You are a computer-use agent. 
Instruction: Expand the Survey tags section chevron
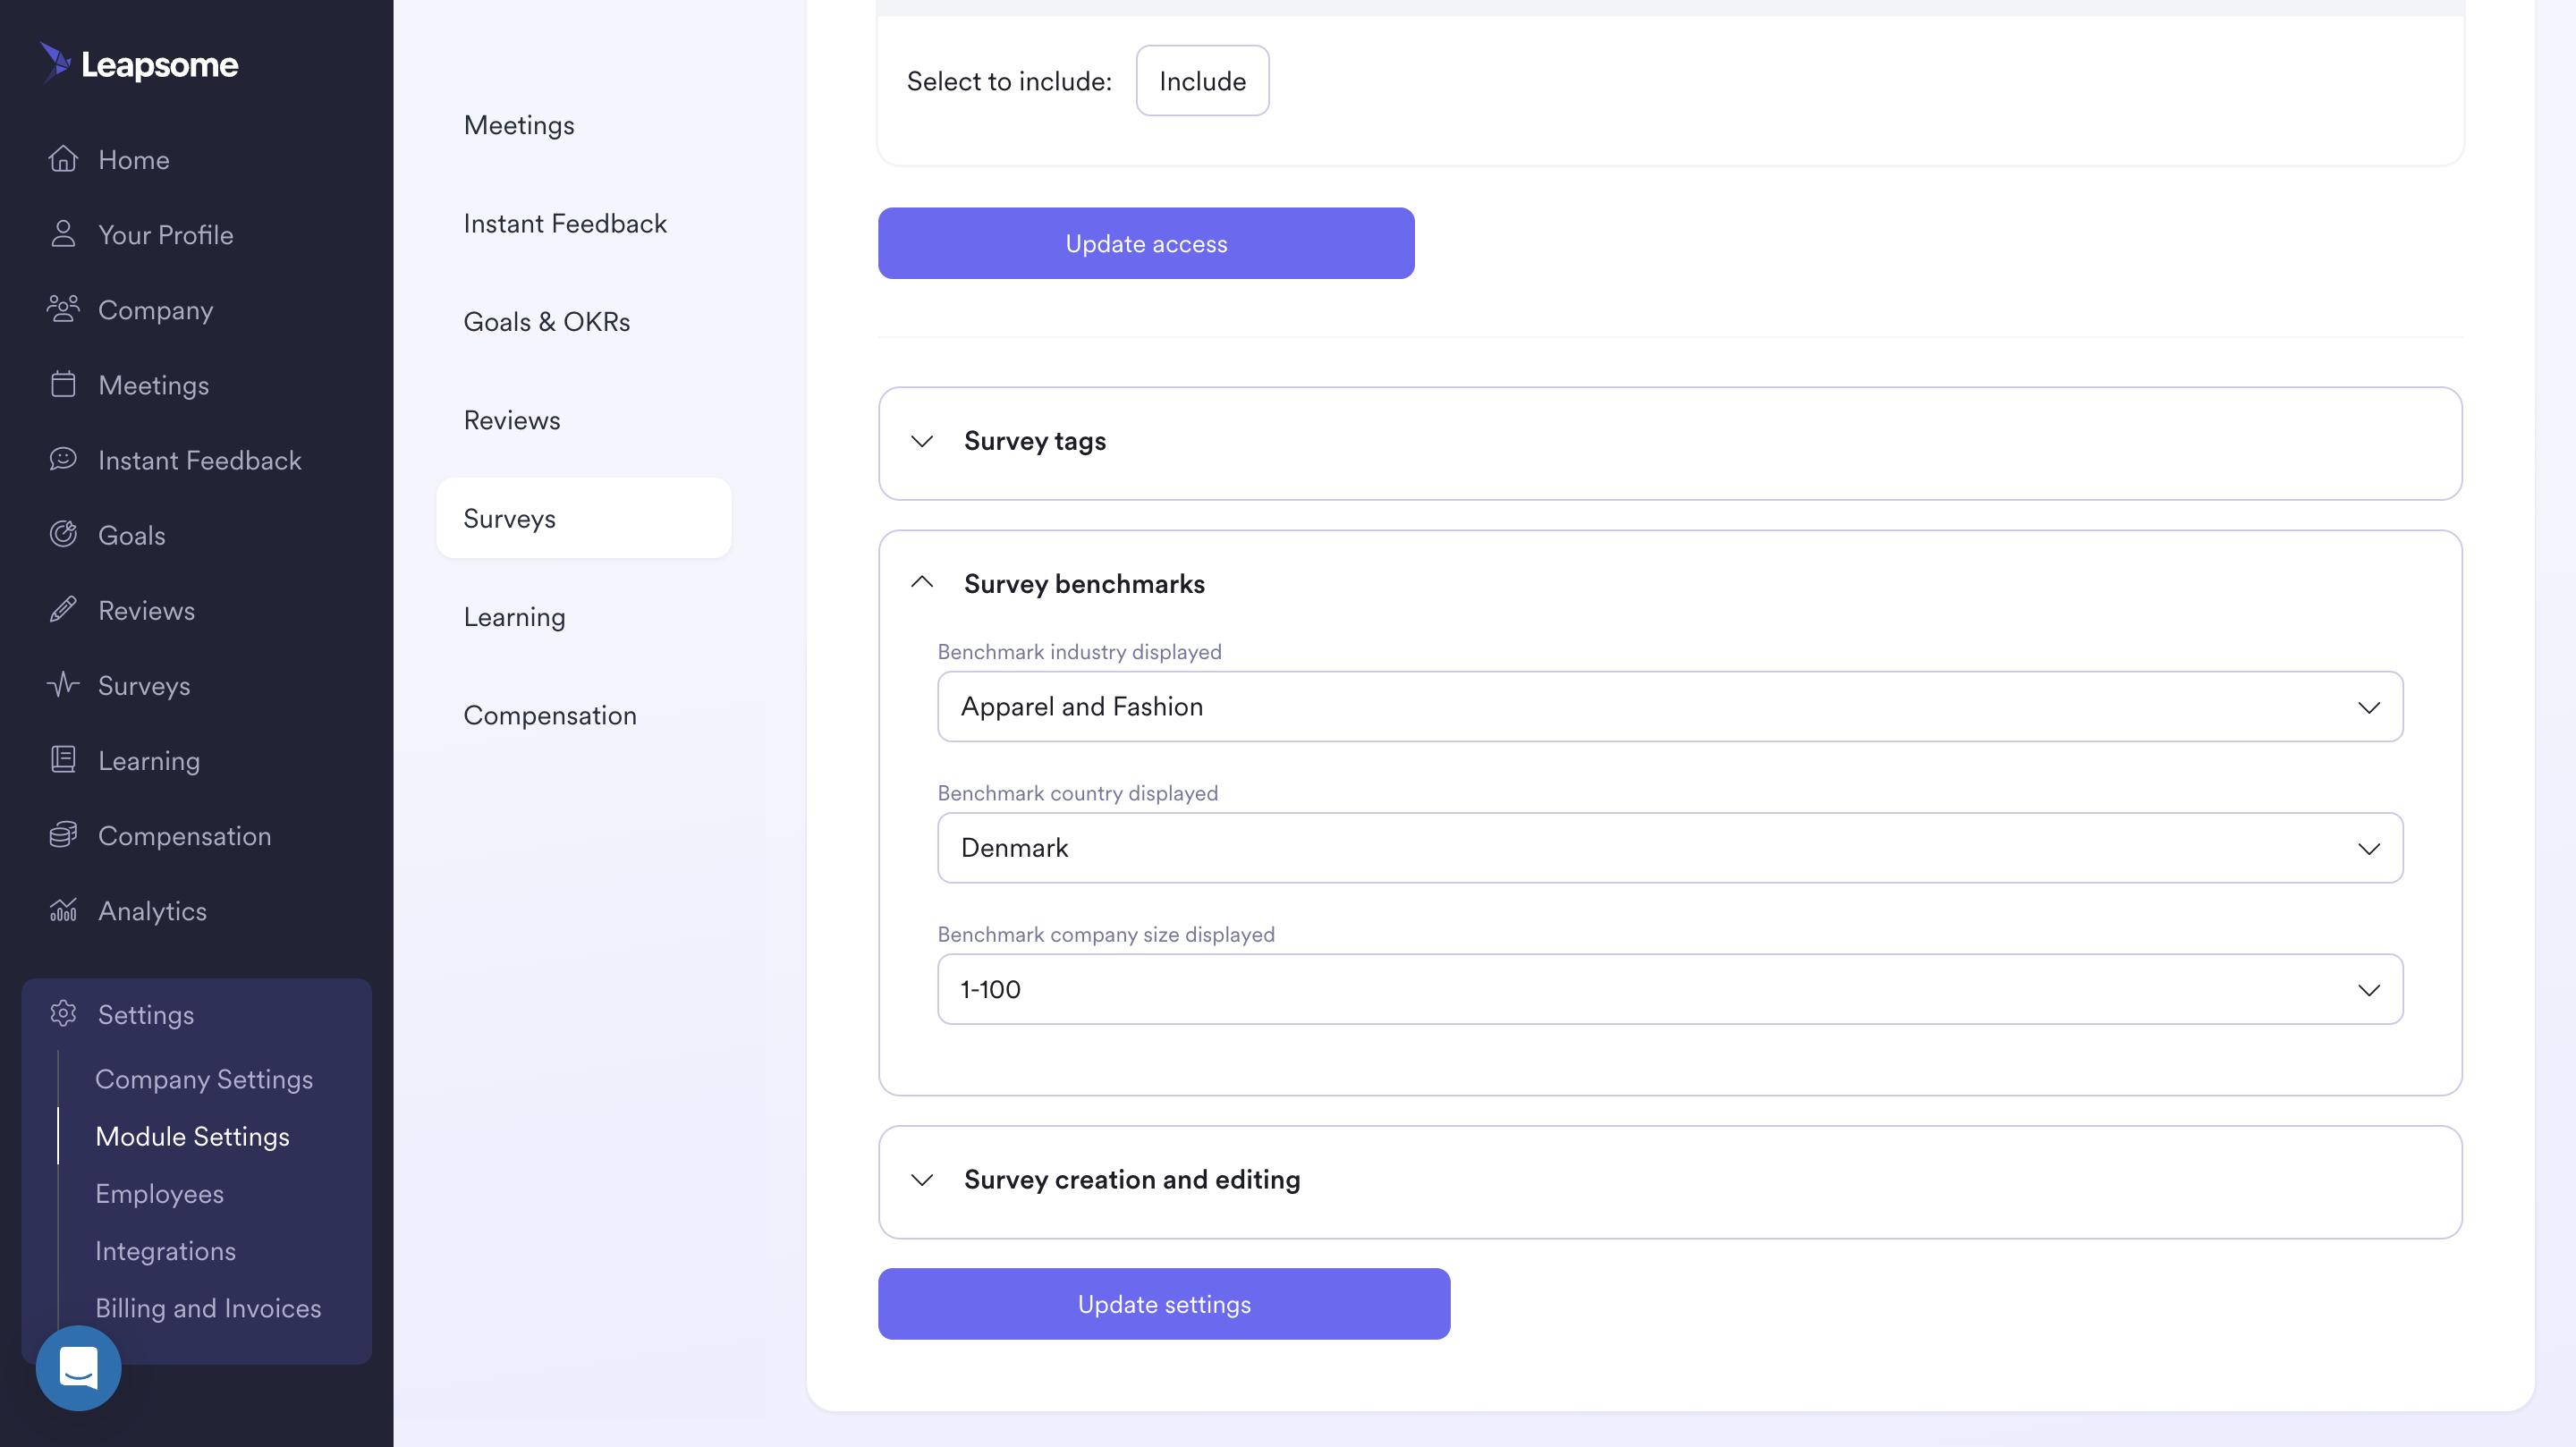[x=922, y=441]
